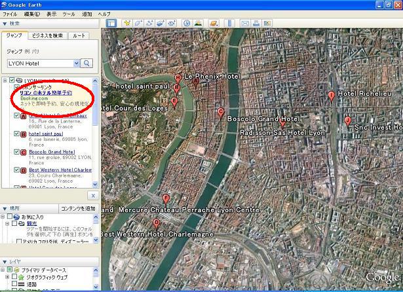Image resolution: width=403 pixels, height=292 pixels.
Task: Check the 観光 folder checkbox
Action: coord(14,223)
